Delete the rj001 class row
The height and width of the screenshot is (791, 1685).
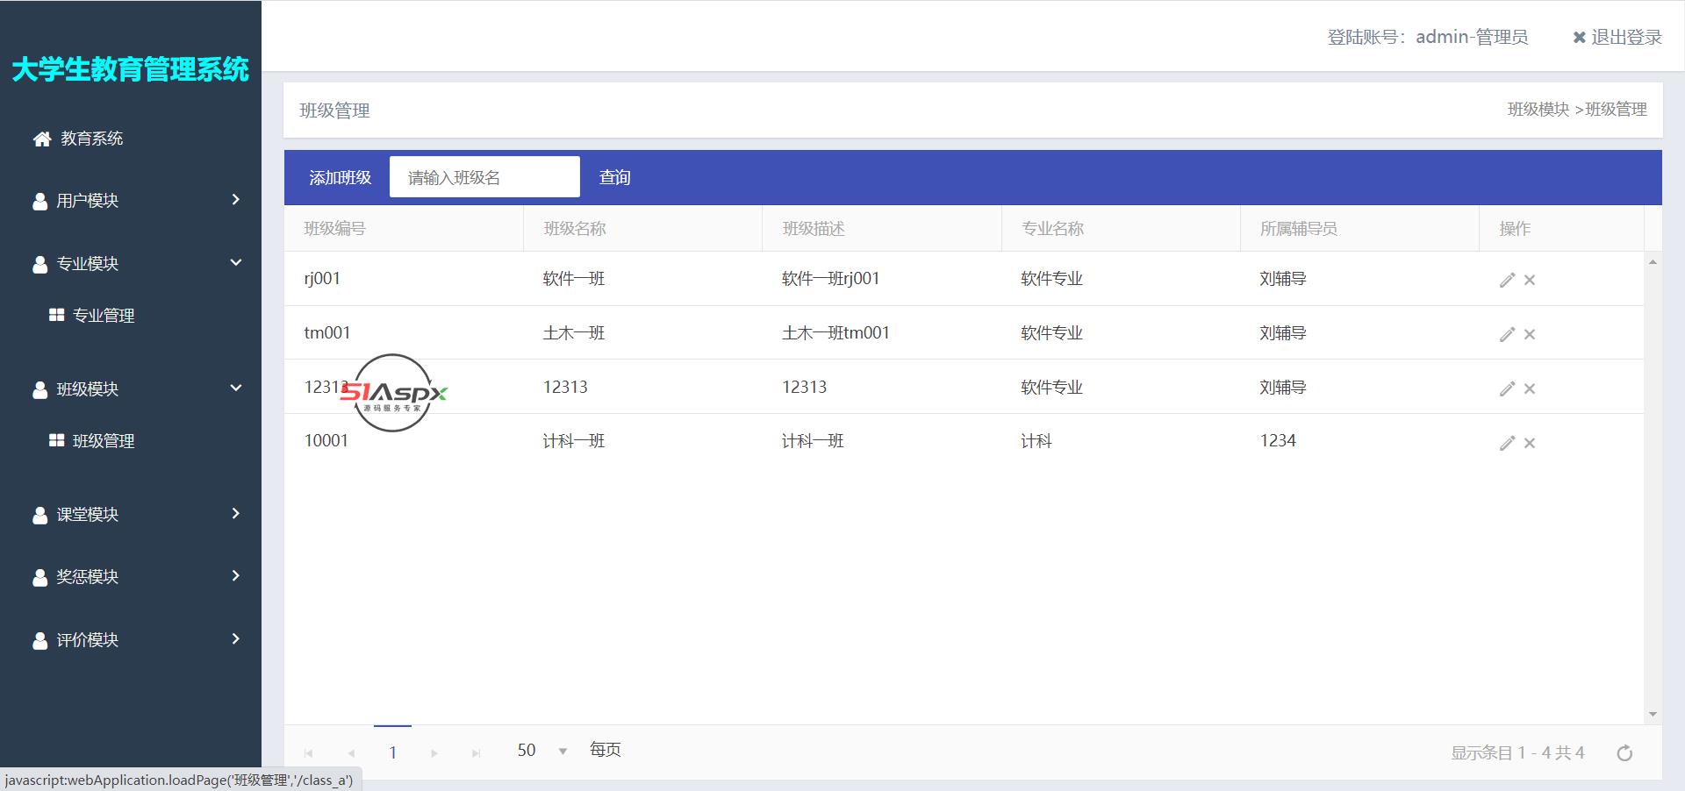1530,280
